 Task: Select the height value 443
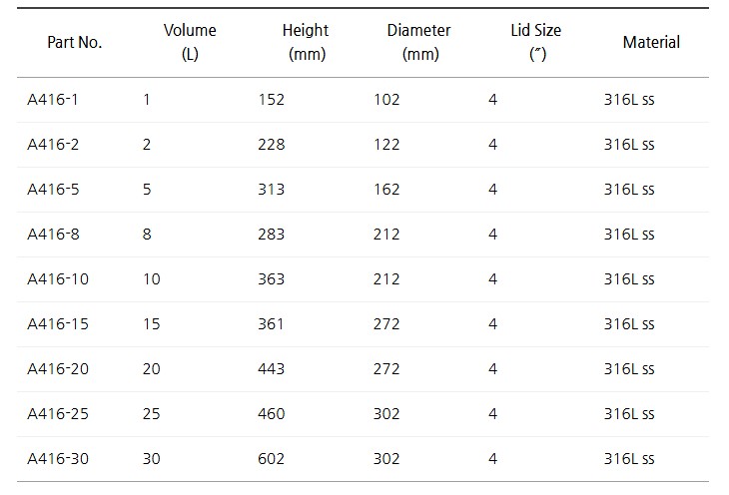pos(271,369)
